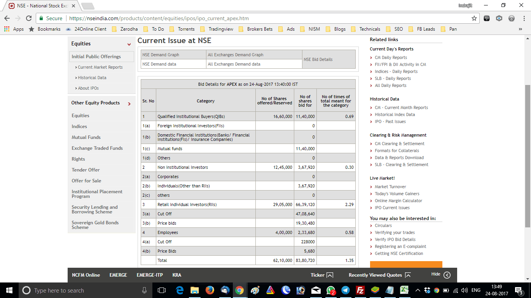Open BlueStacks from the taskbar
The width and height of the screenshot is (531, 298).
coord(375,290)
